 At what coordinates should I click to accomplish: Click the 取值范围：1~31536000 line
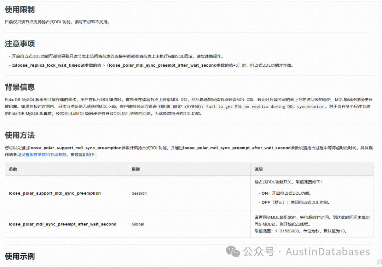click(301, 231)
